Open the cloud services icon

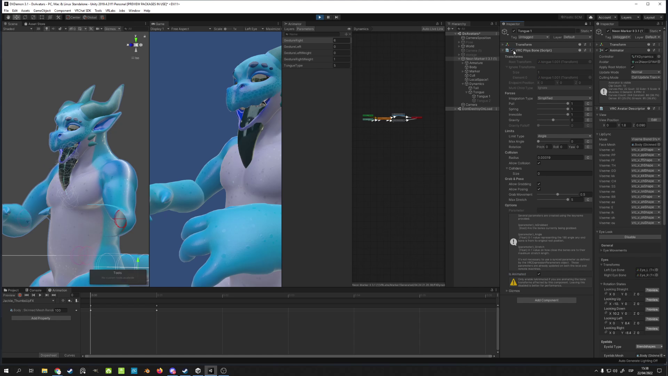tap(590, 17)
